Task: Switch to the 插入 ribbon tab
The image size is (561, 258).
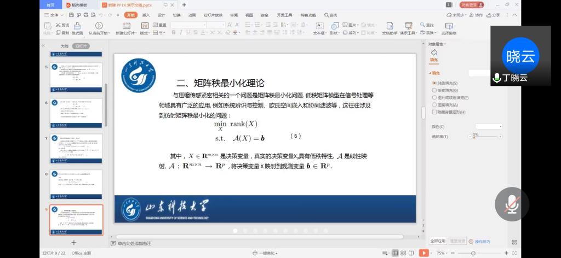Action: 146,15
